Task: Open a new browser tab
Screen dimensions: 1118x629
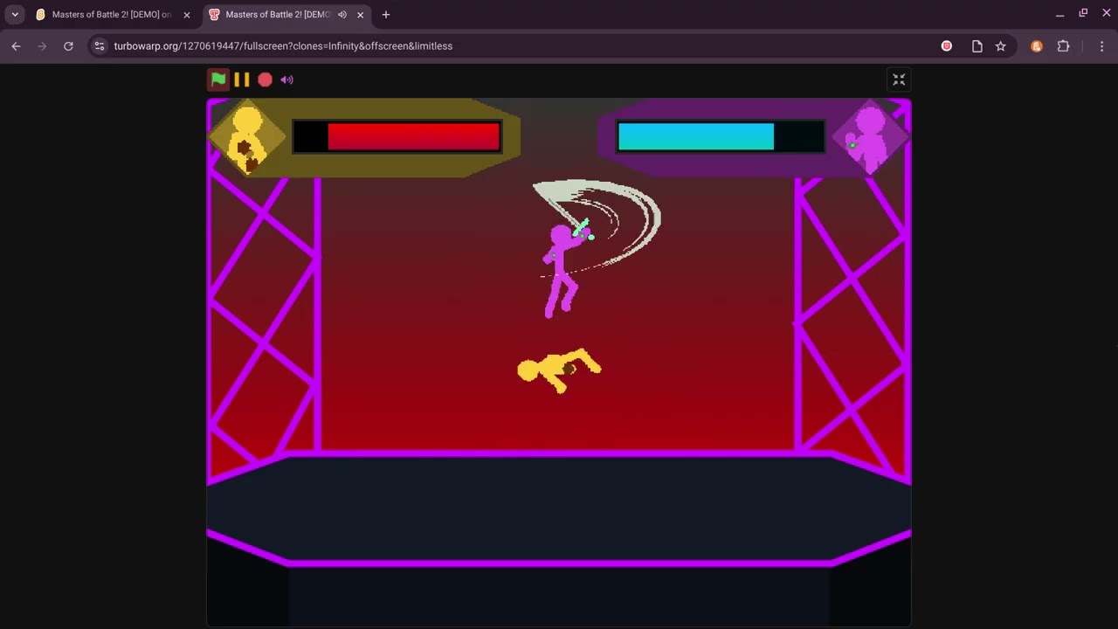Action: 385,15
